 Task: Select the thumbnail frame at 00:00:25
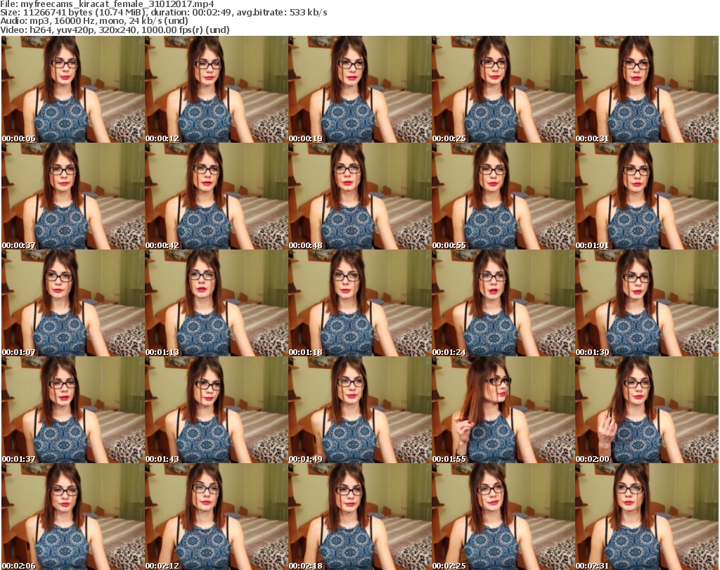point(503,89)
